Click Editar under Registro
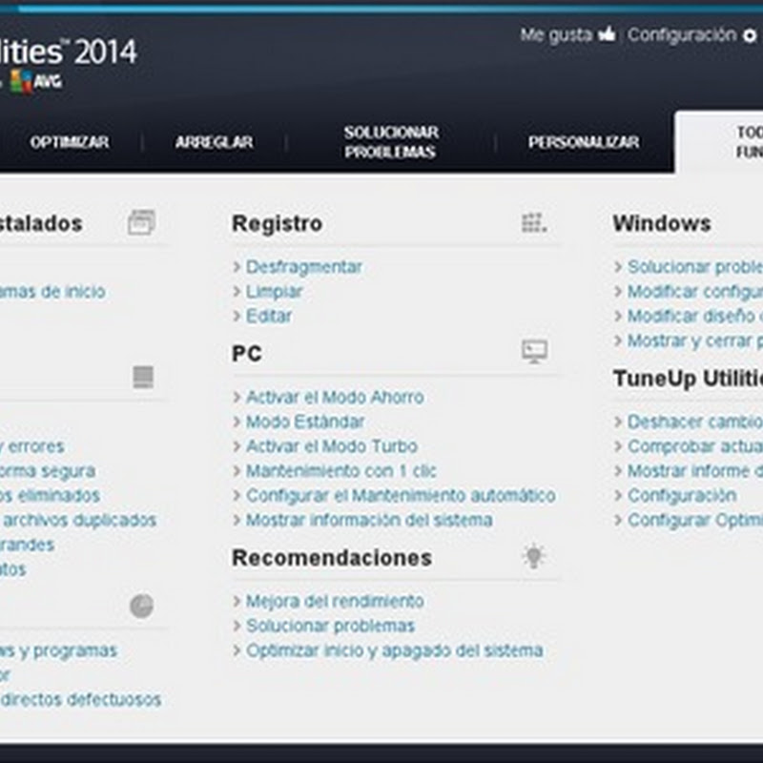Image resolution: width=763 pixels, height=763 pixels. pyautogui.click(x=269, y=316)
